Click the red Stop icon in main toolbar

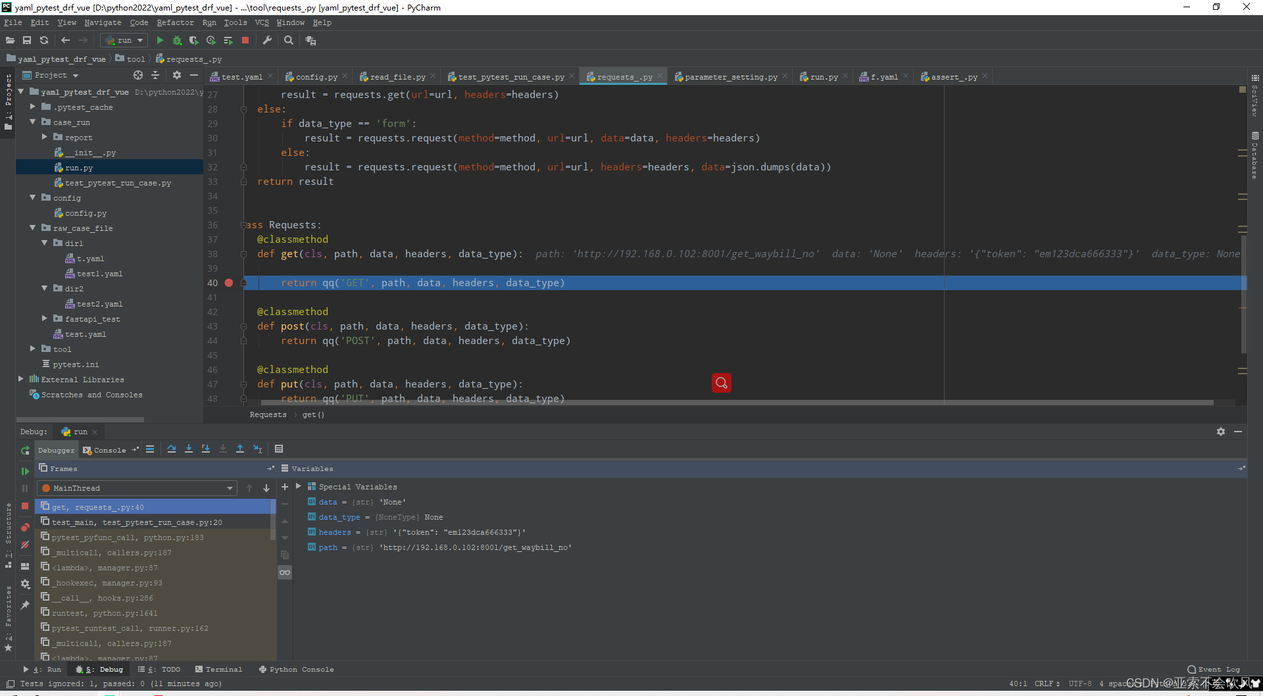point(245,40)
